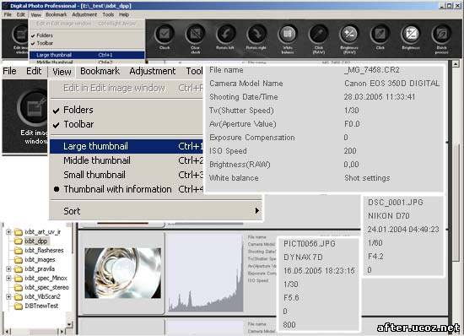Open the Brightness (RAW) adjustment icon

[x=349, y=35]
